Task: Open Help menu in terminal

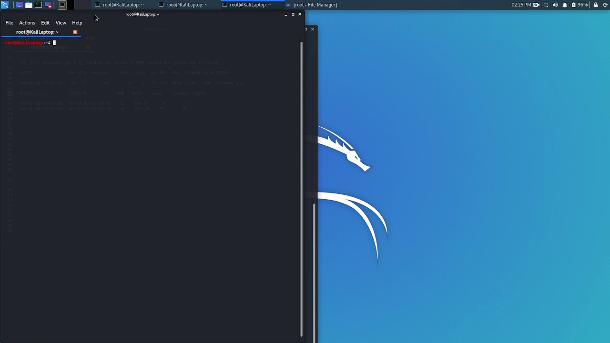Action: pos(77,23)
